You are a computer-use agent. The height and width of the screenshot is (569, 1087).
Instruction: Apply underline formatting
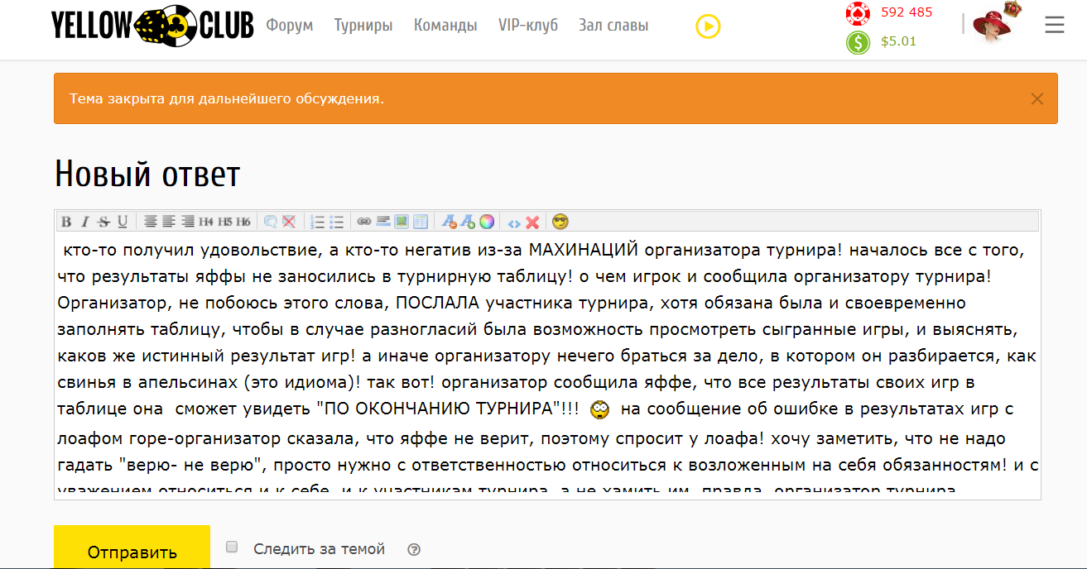point(123,222)
